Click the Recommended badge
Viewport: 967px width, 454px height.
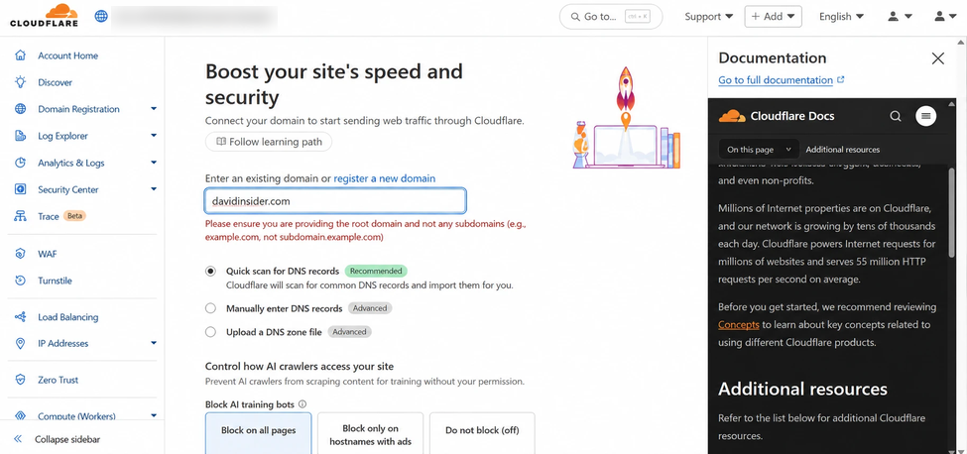(376, 271)
